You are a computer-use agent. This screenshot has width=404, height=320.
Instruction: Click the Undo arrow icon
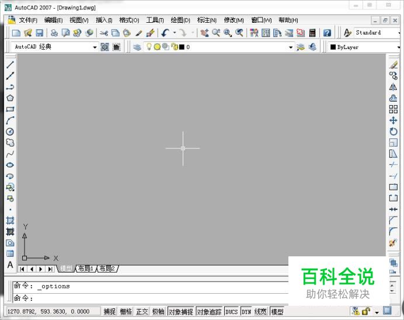(x=165, y=33)
